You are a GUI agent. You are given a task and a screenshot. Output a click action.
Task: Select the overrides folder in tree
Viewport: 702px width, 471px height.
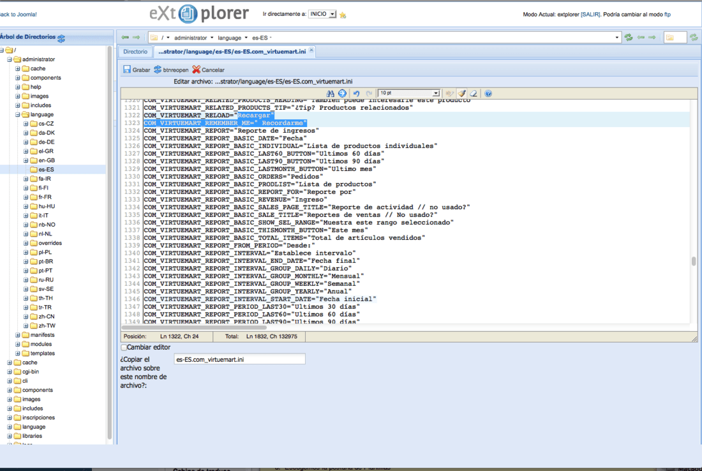point(50,243)
